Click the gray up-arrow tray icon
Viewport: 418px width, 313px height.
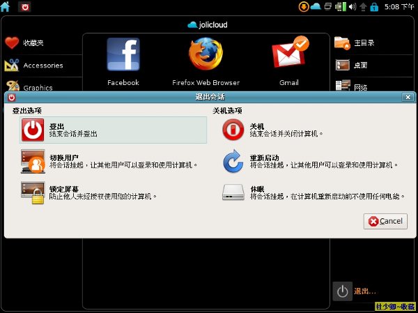[x=363, y=7]
